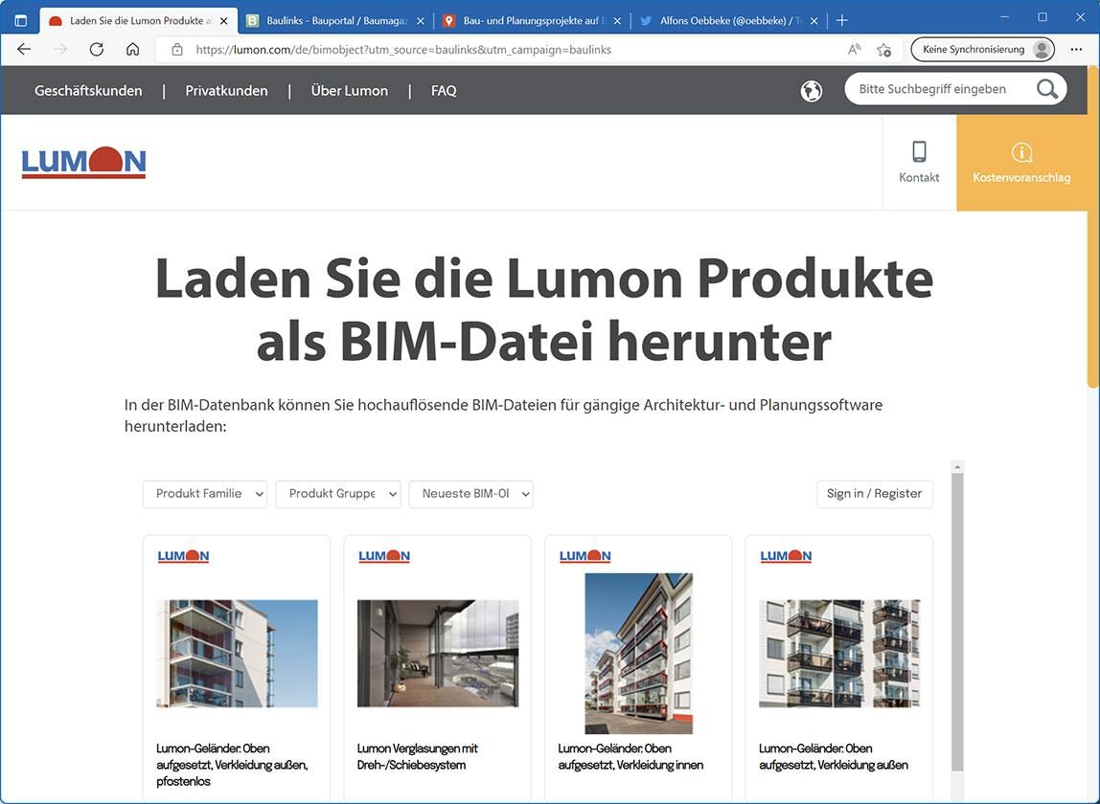The image size is (1100, 804).
Task: Click the globe language selector icon
Action: 811,90
